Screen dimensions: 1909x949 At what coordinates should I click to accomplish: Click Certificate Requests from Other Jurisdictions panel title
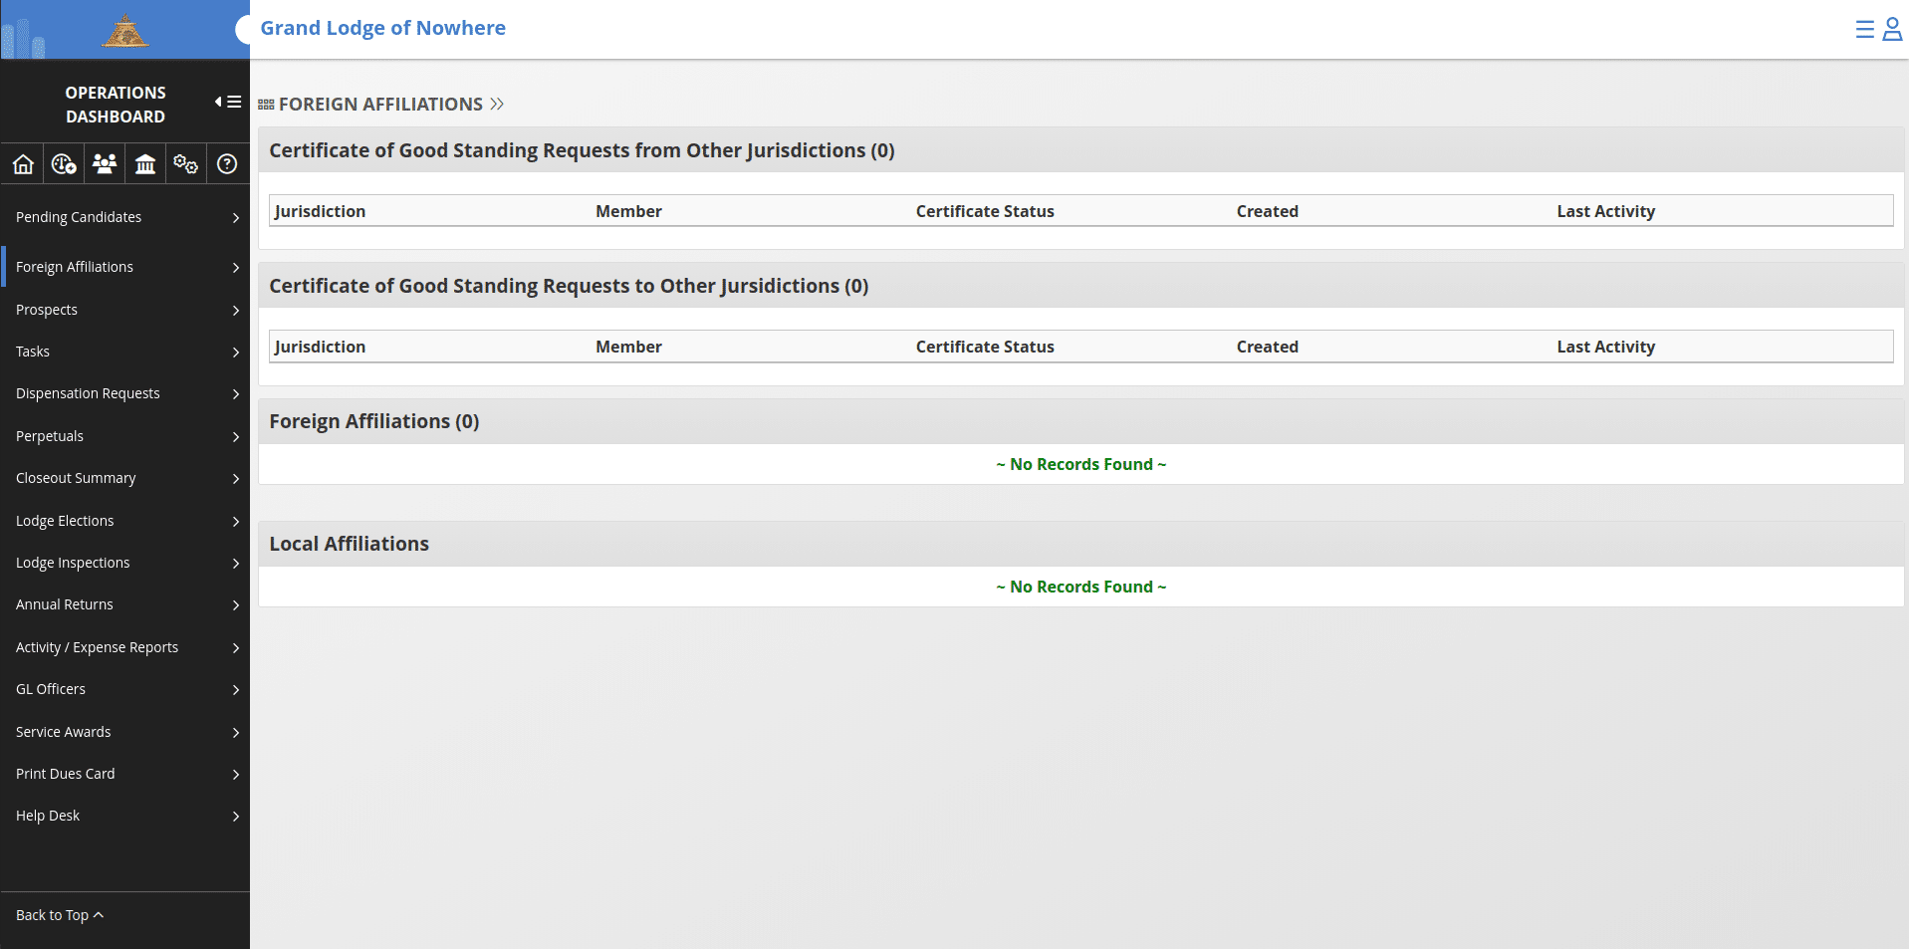(582, 150)
